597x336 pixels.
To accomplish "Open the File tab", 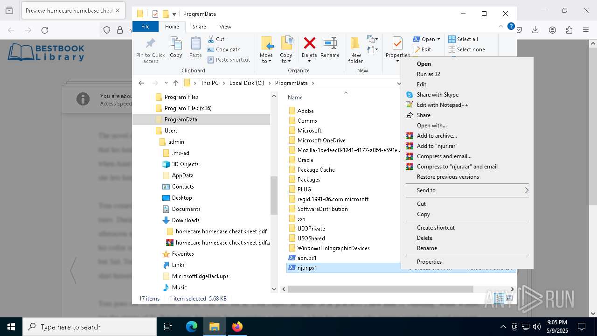I will pyautogui.click(x=146, y=27).
